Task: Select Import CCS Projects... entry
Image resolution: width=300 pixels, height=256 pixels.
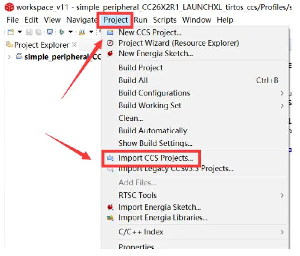Action: click(155, 158)
